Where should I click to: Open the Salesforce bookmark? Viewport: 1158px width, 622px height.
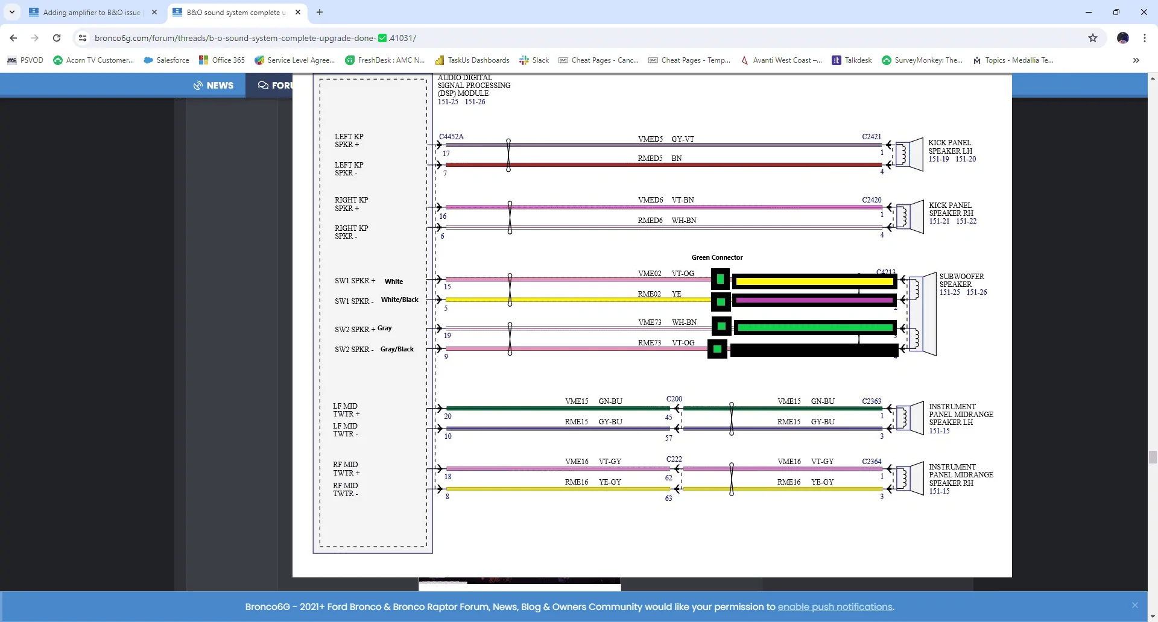166,60
